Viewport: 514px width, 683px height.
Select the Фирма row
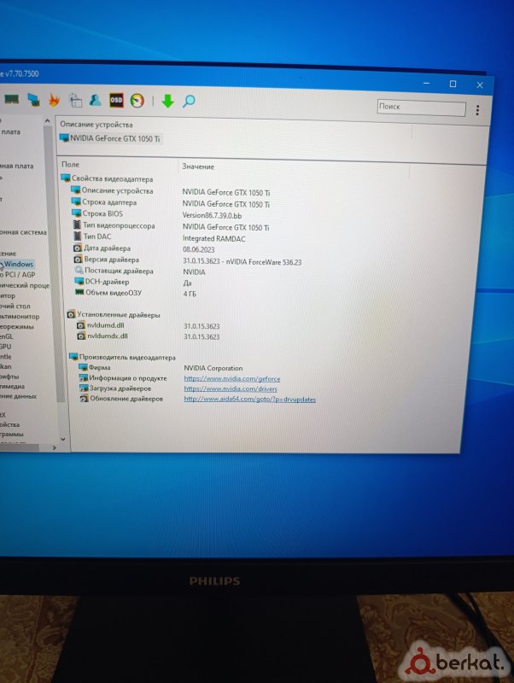[x=100, y=367]
